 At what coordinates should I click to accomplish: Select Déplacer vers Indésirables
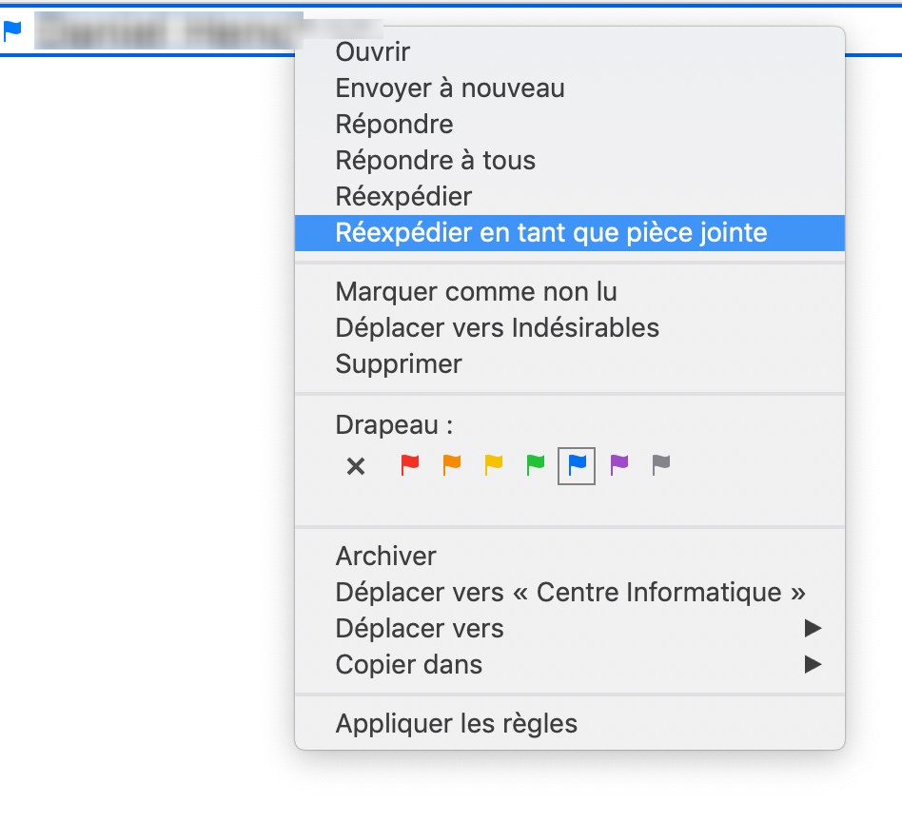[497, 328]
